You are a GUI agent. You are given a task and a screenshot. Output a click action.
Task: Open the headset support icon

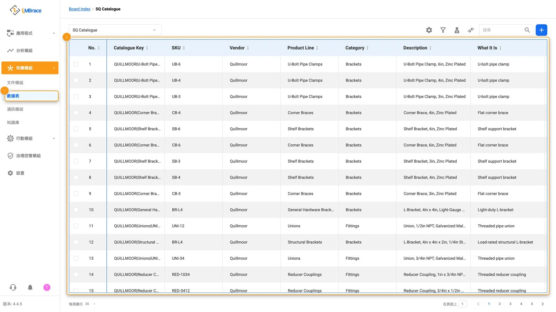[x=13, y=287]
